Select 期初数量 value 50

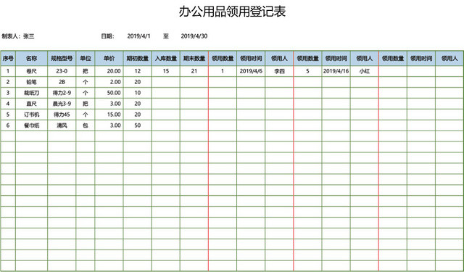[137, 125]
